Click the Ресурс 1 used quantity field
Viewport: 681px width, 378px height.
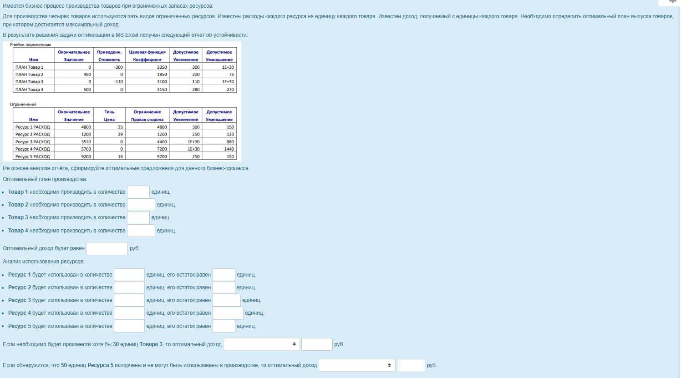pyautogui.click(x=129, y=275)
